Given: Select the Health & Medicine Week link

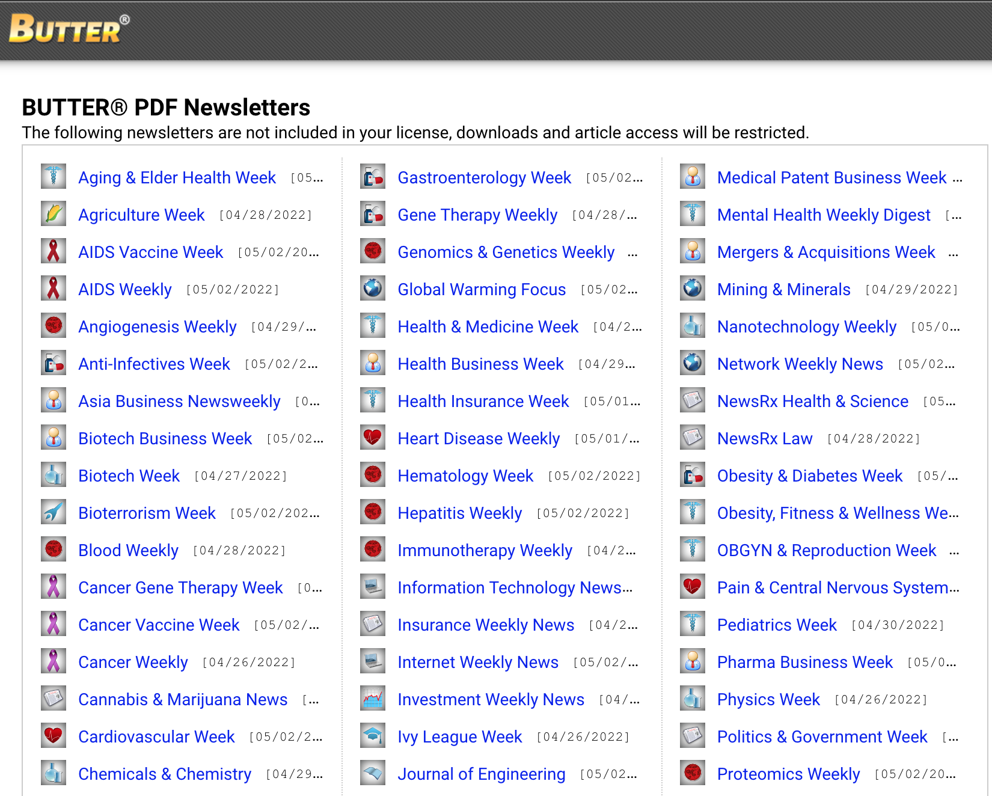Looking at the screenshot, I should tap(488, 327).
